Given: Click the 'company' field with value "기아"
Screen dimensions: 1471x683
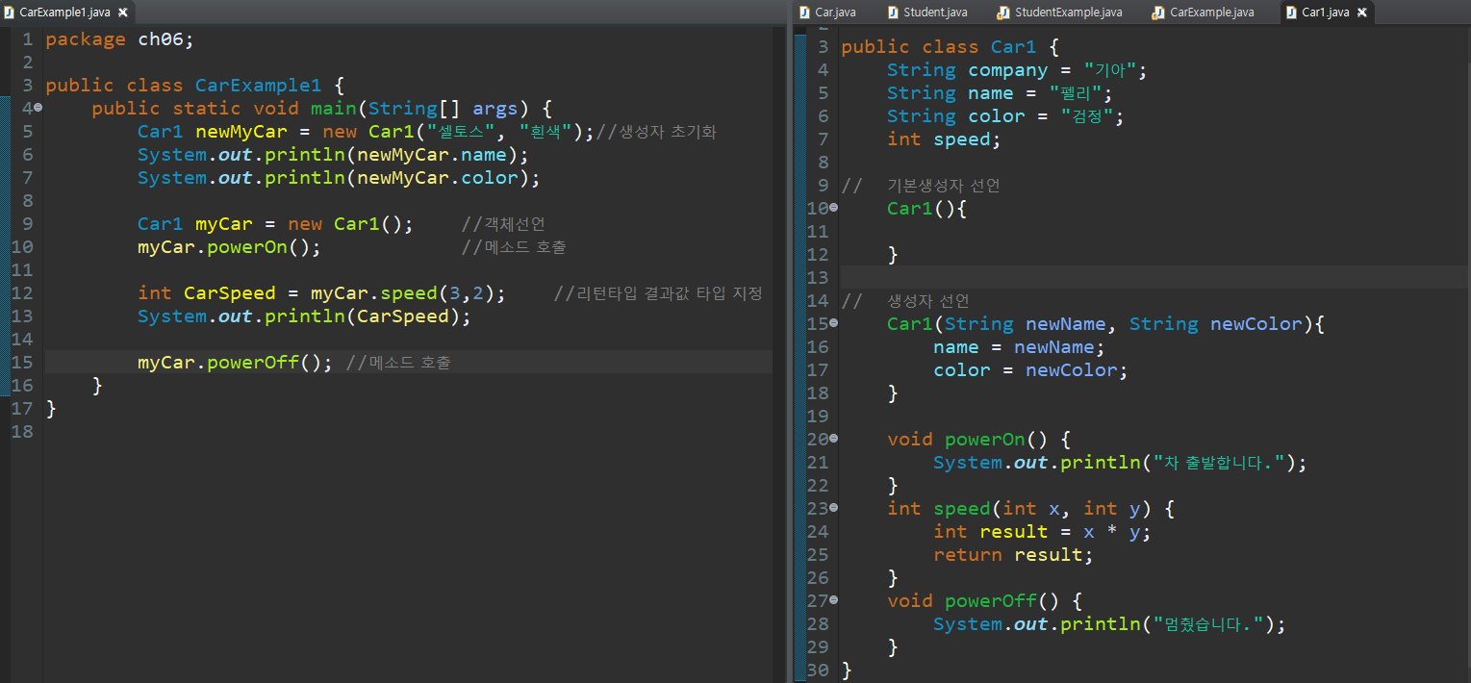Looking at the screenshot, I should pos(1007,70).
